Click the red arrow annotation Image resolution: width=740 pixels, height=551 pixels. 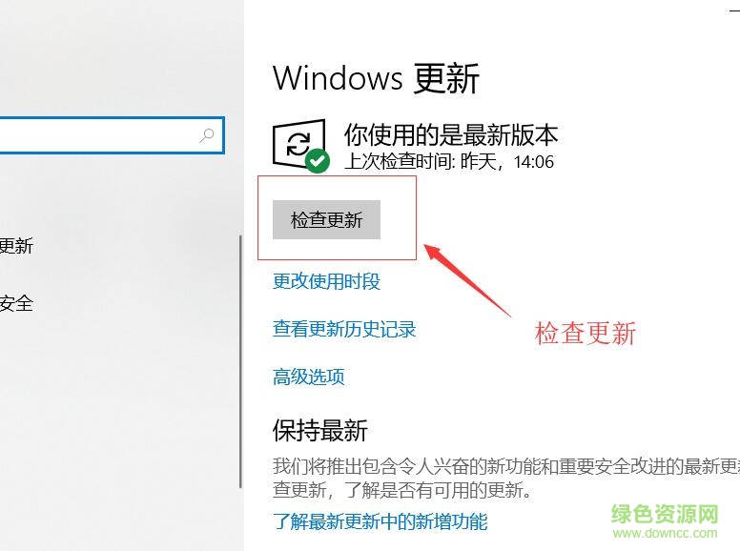coord(467,280)
